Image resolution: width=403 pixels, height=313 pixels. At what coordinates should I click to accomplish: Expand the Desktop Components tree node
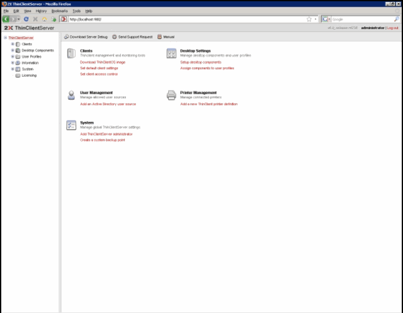13,50
